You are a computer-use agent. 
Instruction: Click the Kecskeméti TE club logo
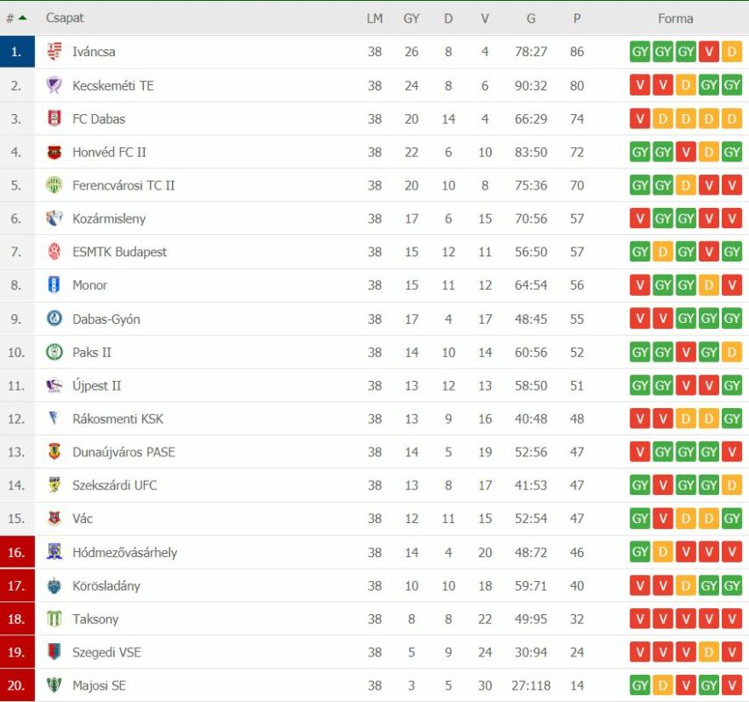tap(54, 85)
